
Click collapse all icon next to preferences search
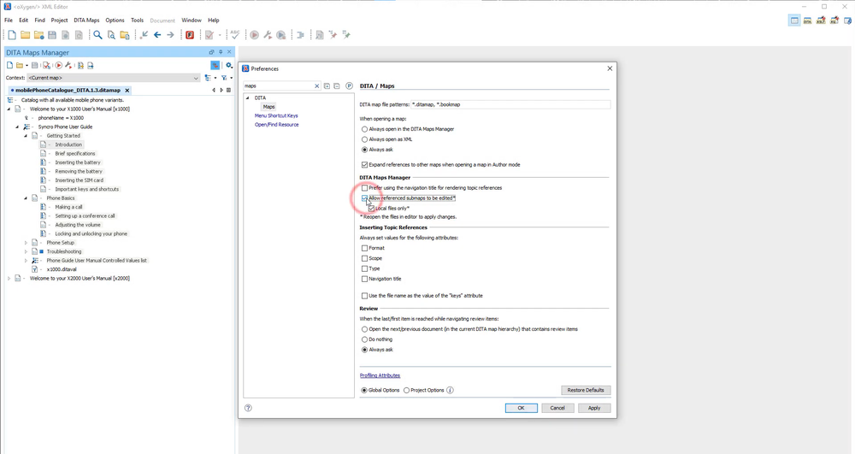pos(336,86)
